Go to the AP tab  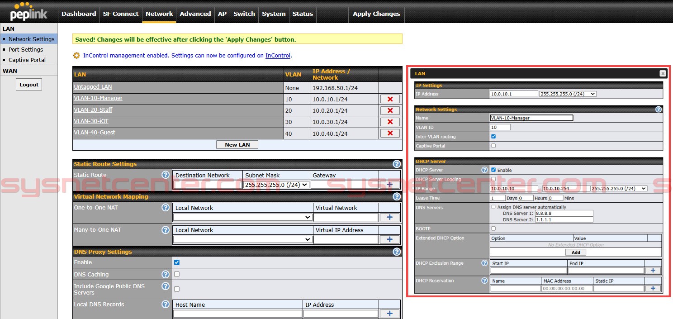[x=222, y=14]
